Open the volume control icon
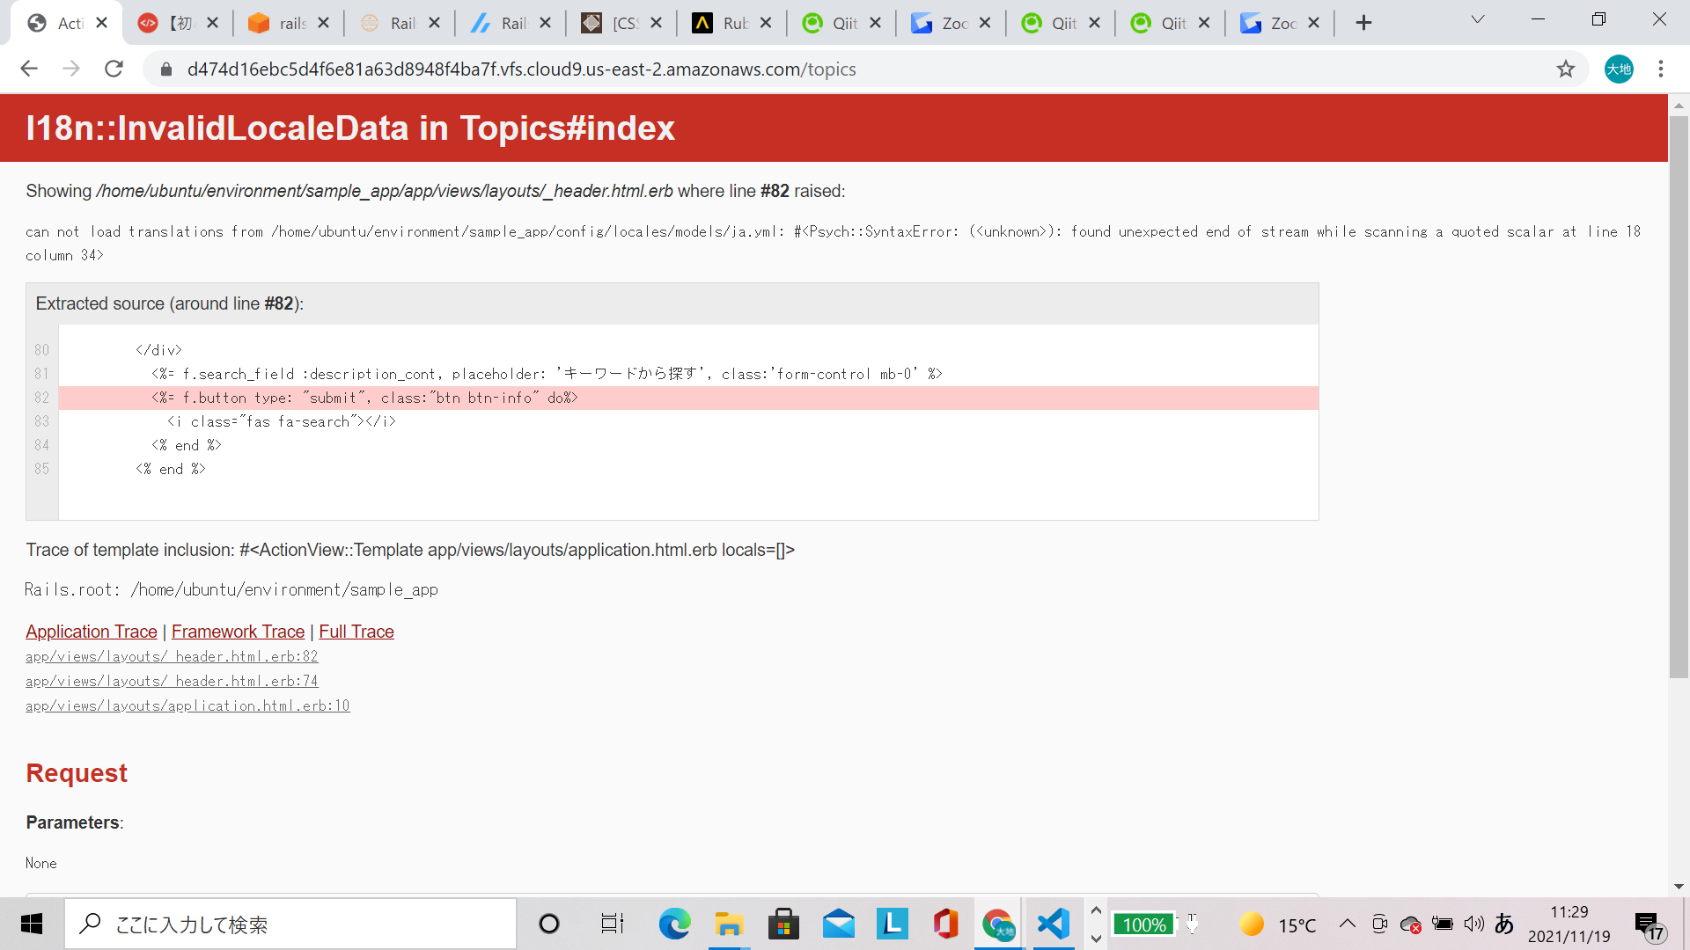The height and width of the screenshot is (950, 1690). click(1474, 924)
